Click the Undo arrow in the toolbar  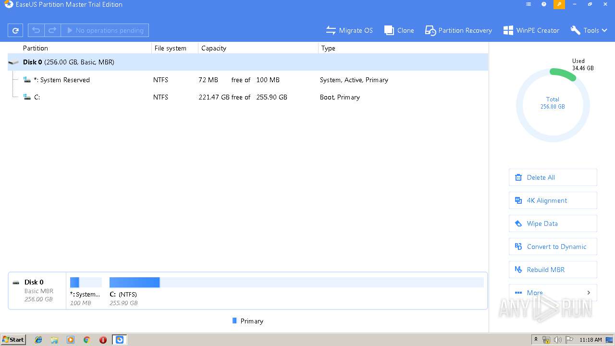point(36,30)
